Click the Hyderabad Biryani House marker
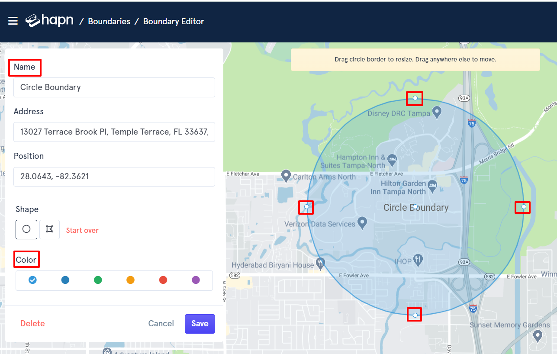This screenshot has width=557, height=354. click(320, 263)
